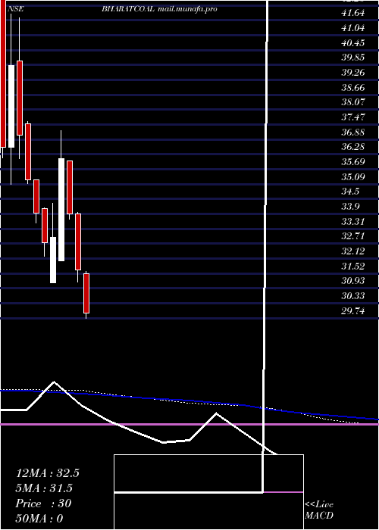The image size is (379, 530).
Task: Click the 29.74 price axis label
Action: 353,311
